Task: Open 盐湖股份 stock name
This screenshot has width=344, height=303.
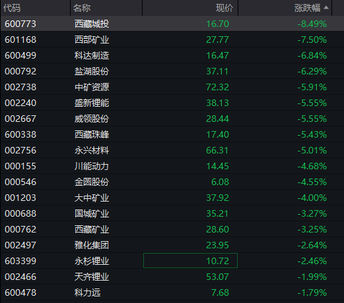Action: (x=92, y=71)
